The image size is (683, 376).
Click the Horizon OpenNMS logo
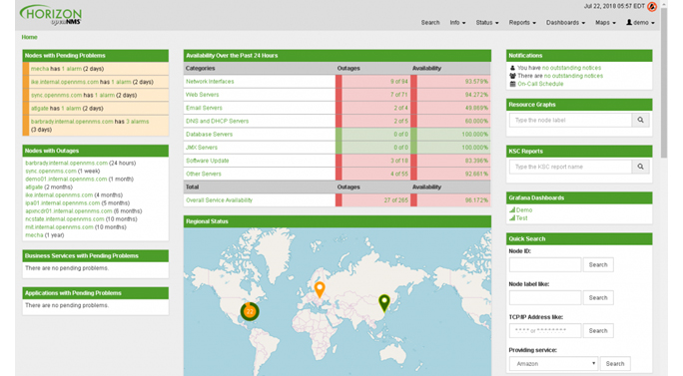(51, 15)
